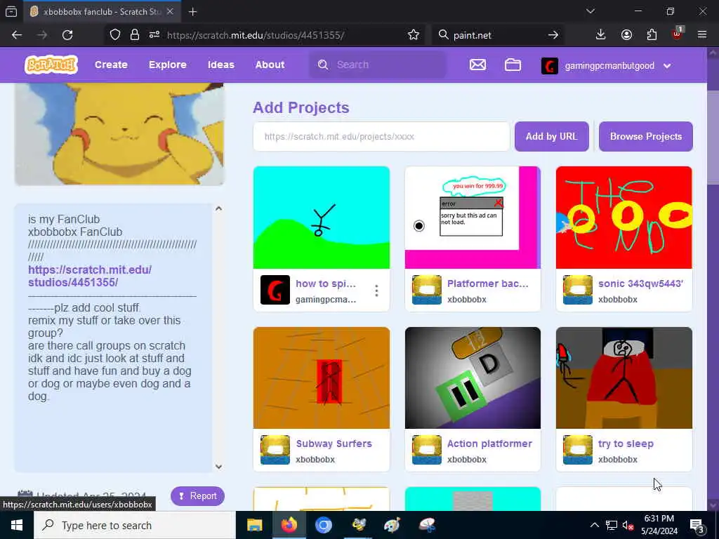This screenshot has width=719, height=539.
Task: Click xbobbobx avatar on sonic 343qw5443' card
Action: tap(577, 290)
